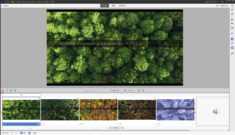The height and width of the screenshot is (135, 235).
Task: Click the smart trim camera icon
Action: click(3, 90)
